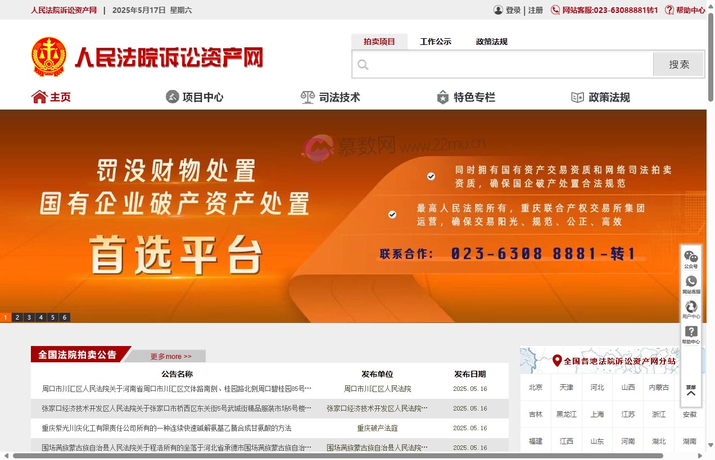
Task: Switch carousel to slide 4
Action: pos(40,317)
